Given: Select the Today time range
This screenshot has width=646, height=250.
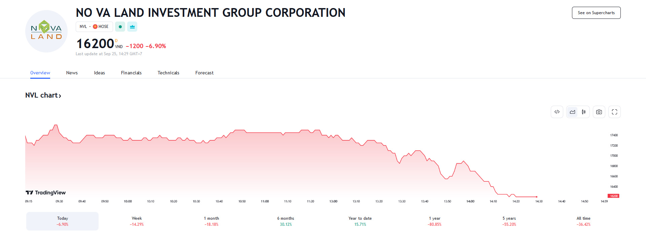Looking at the screenshot, I should pos(62,221).
